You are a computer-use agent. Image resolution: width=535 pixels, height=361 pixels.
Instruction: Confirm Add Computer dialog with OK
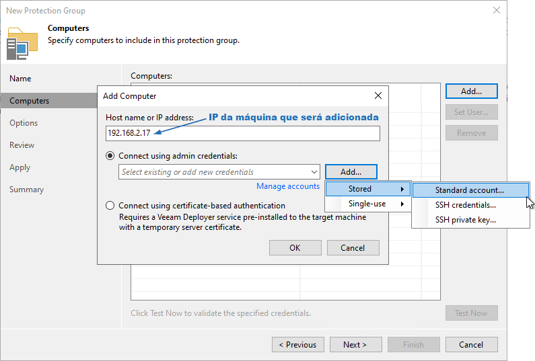[295, 248]
